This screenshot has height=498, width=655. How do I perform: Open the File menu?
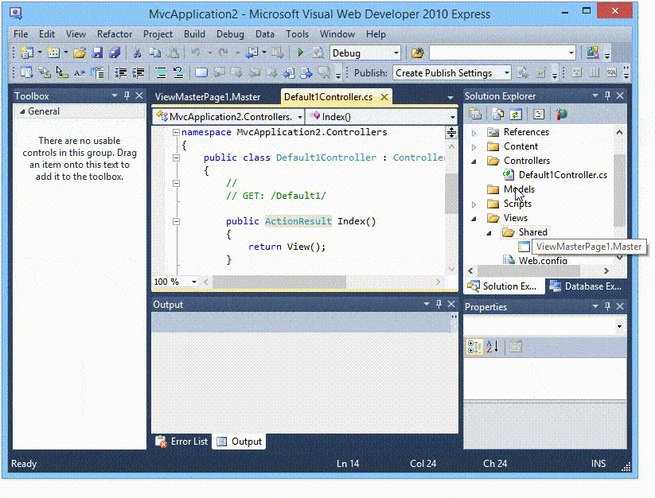click(x=21, y=34)
